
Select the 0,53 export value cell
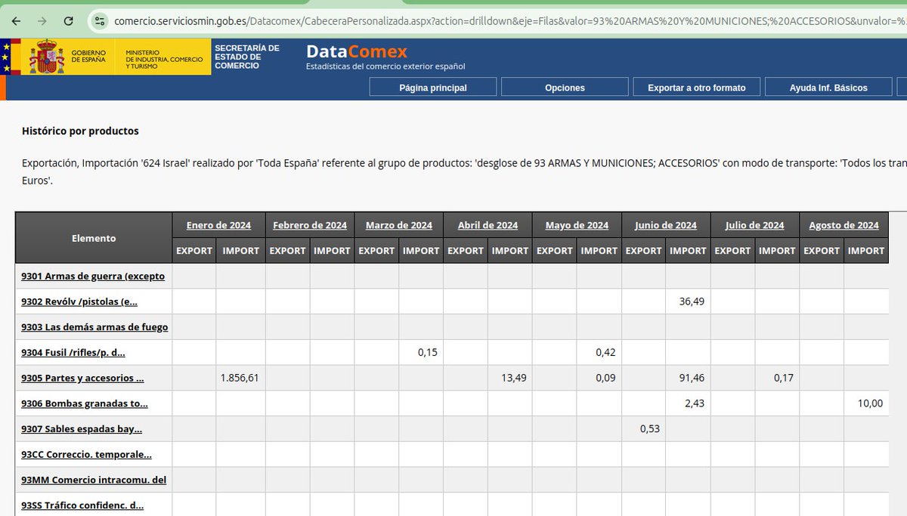[644, 429]
